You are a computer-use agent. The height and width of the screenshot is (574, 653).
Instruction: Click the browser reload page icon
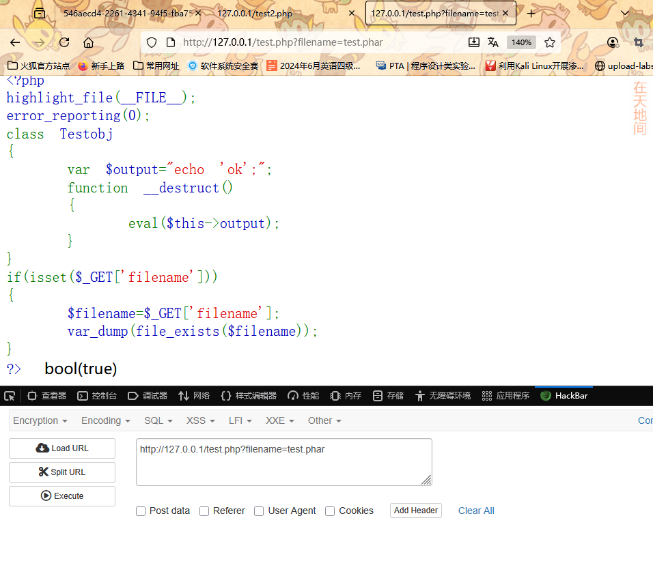click(x=64, y=42)
